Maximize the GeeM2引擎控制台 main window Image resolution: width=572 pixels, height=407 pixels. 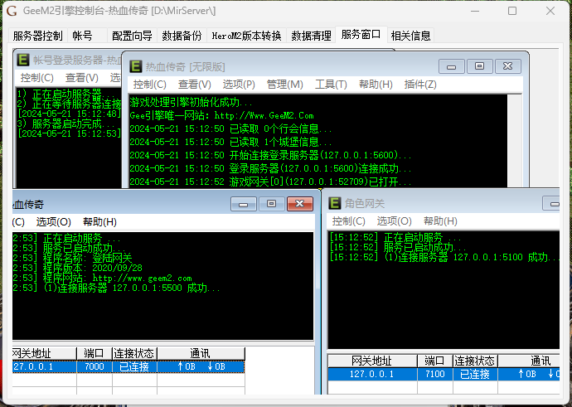512,11
